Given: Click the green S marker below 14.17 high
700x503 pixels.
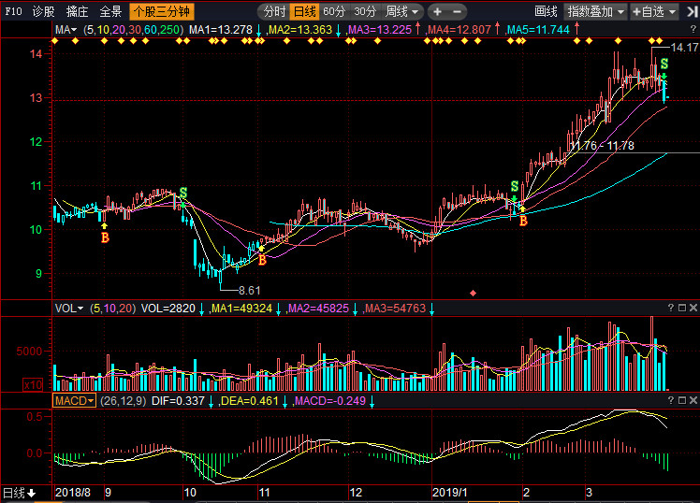Looking at the screenshot, I should (664, 64).
